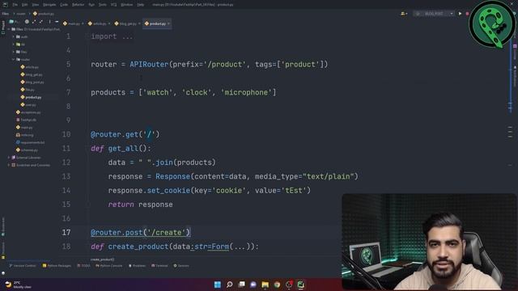This screenshot has width=518, height=291.
Task: Collapse the router folder in tree
Action: coord(14,59)
